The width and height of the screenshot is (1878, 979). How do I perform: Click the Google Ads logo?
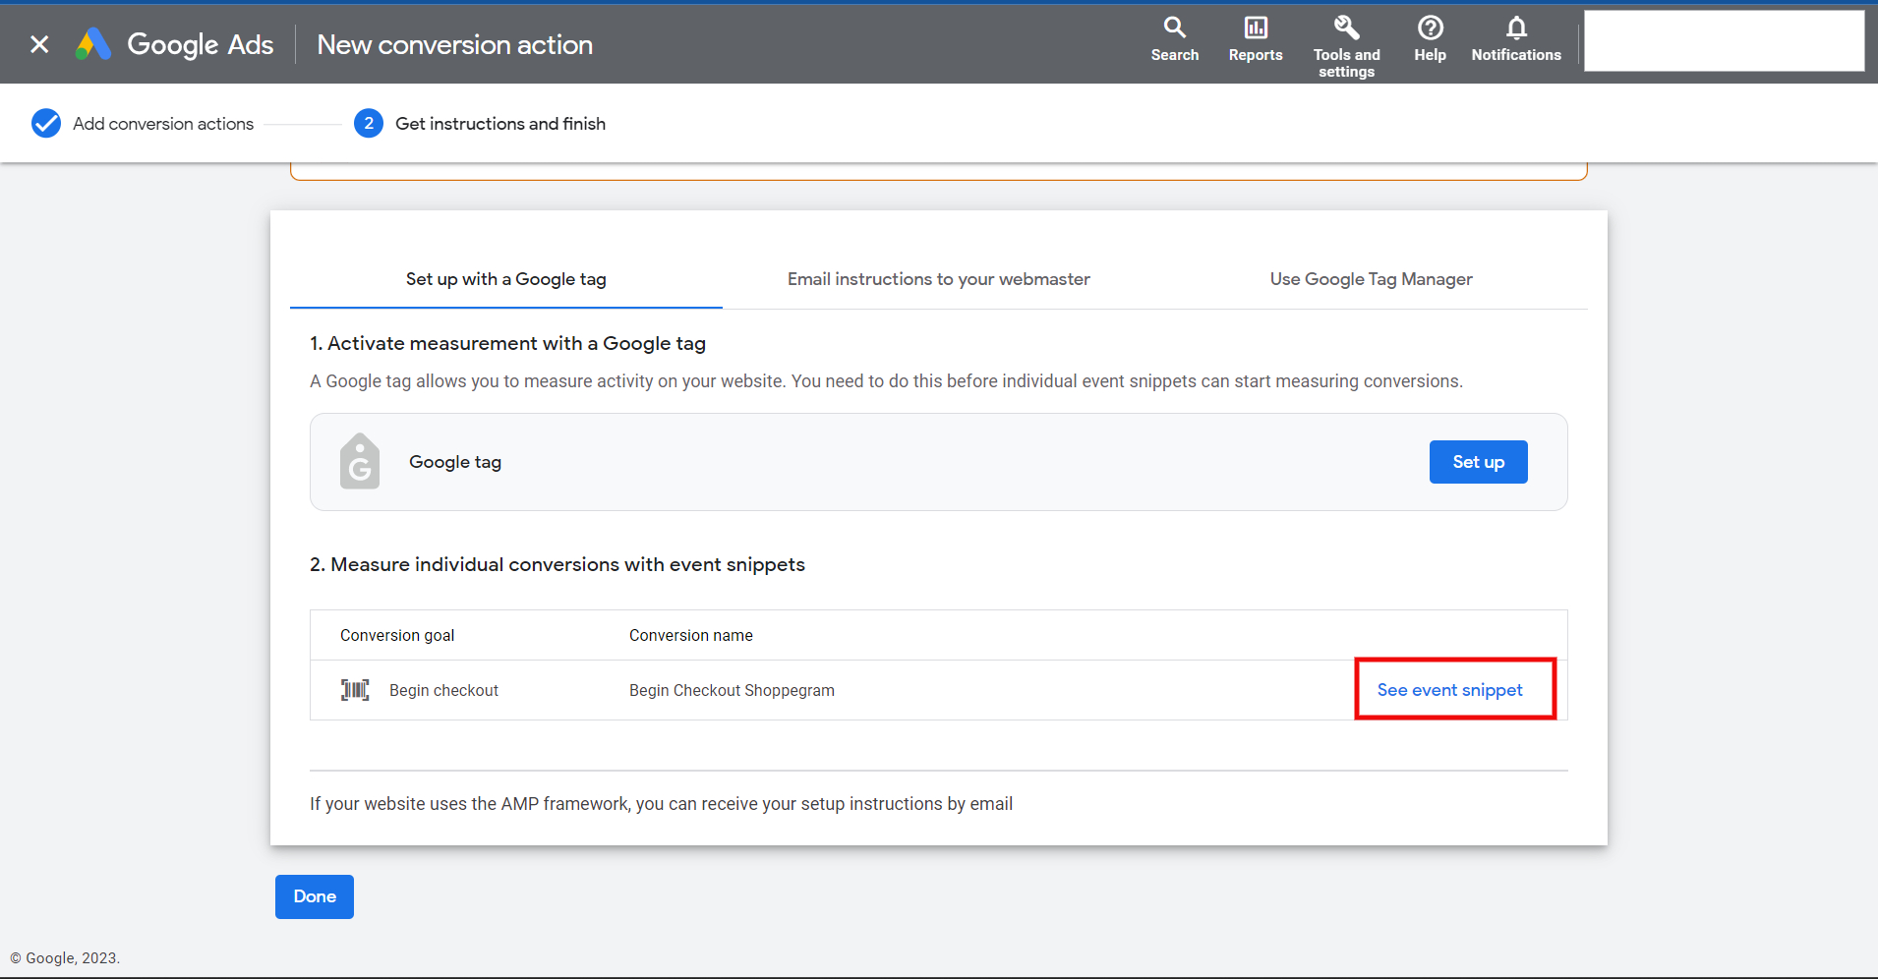point(93,44)
